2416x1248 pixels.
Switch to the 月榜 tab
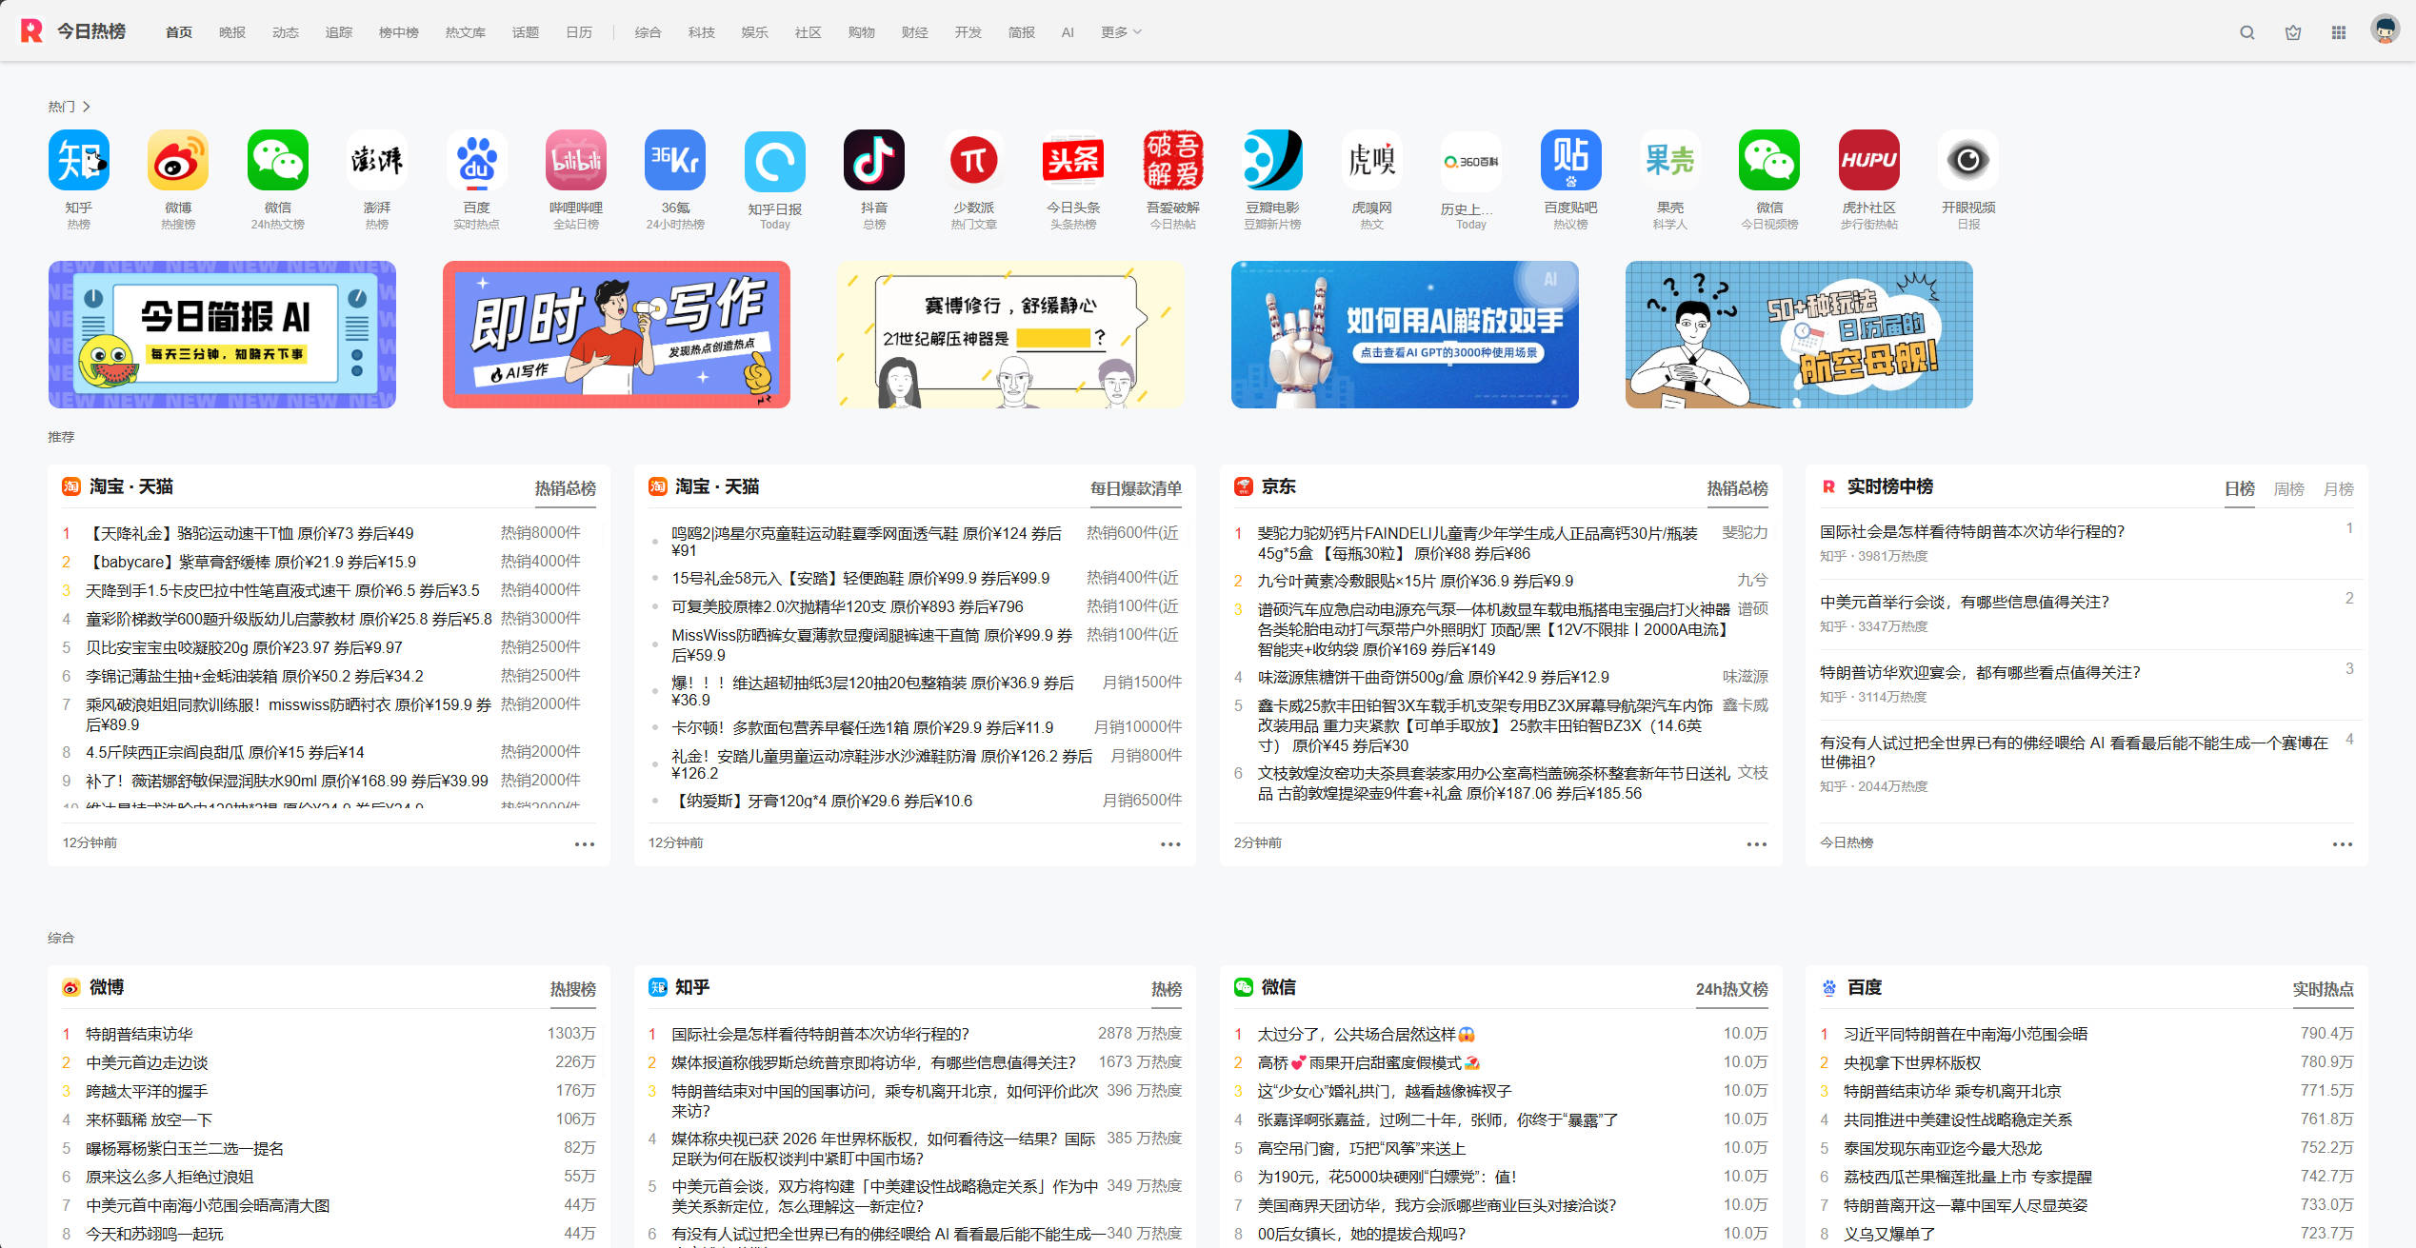point(2339,489)
